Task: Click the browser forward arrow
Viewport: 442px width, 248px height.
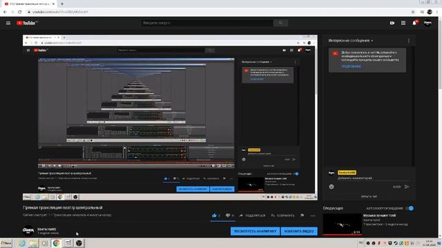Action: pos(12,12)
